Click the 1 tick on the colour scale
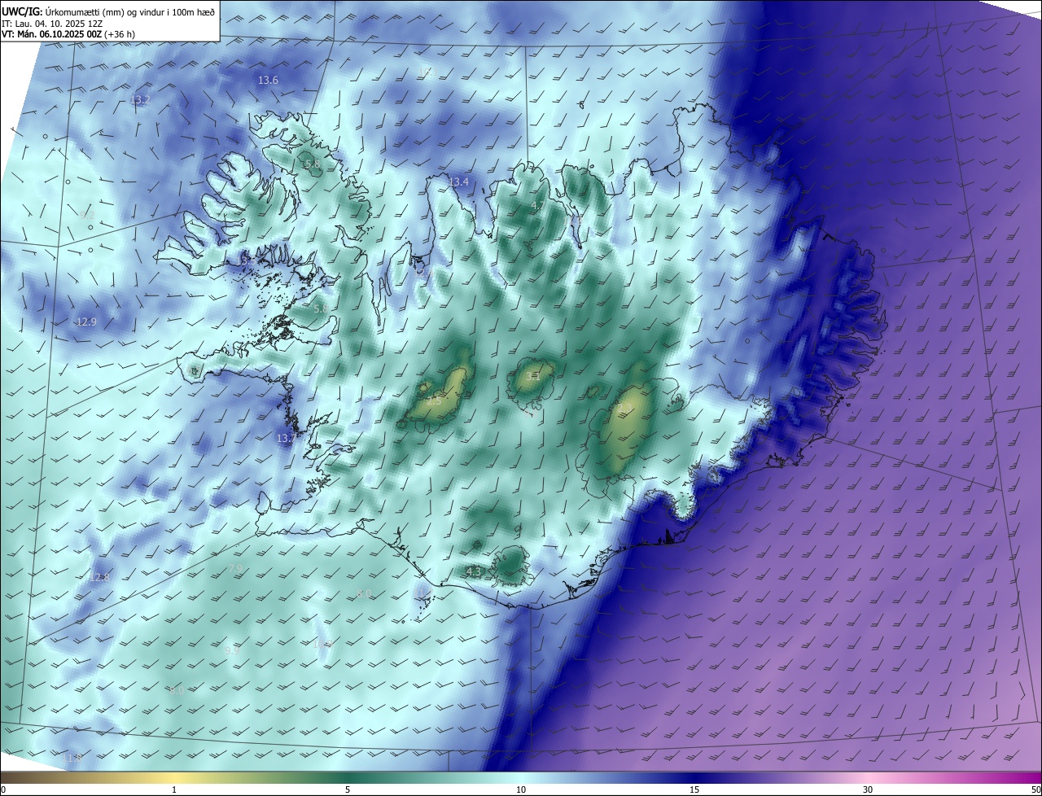 tap(174, 789)
